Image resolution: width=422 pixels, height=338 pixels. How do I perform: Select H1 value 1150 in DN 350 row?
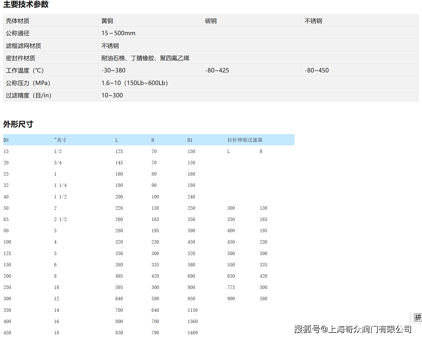(193, 310)
